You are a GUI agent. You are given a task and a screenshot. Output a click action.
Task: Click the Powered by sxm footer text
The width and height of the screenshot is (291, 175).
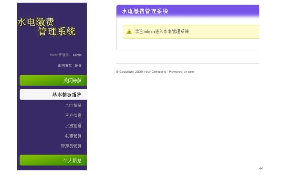click(x=181, y=72)
